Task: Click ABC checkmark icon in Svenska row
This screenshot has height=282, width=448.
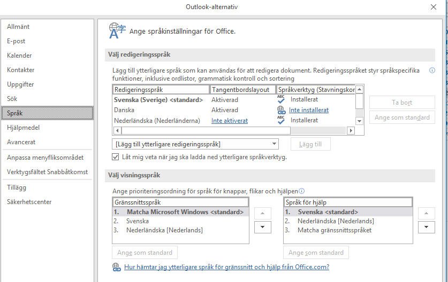Action: (281, 99)
